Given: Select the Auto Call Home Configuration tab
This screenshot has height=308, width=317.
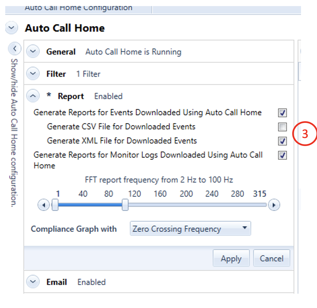Looking at the screenshot, I should [x=79, y=8].
